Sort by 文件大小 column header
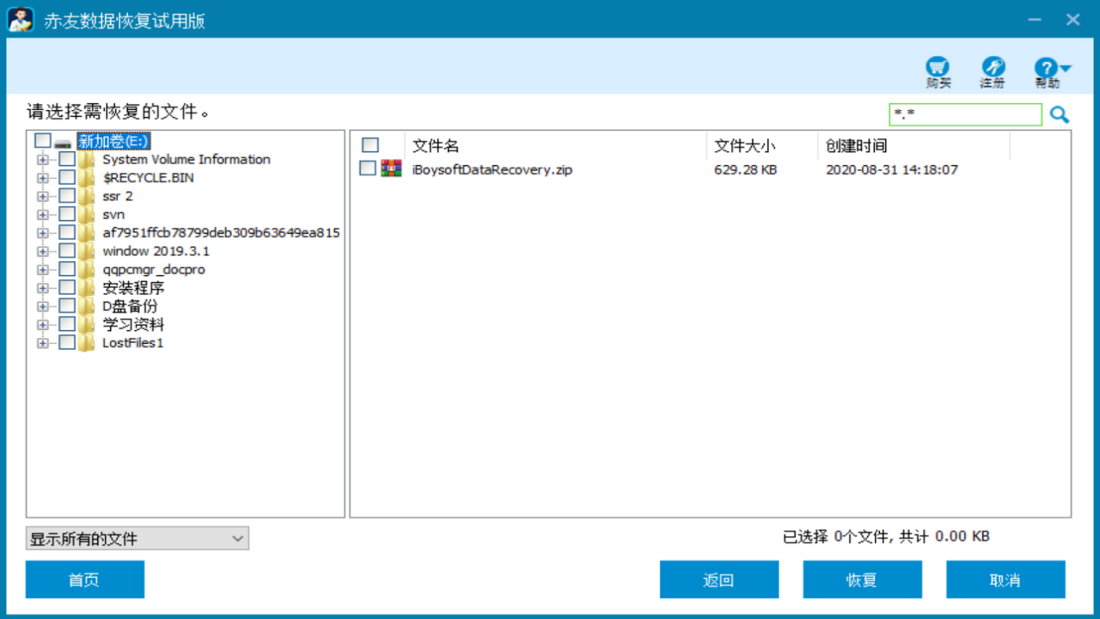 tap(744, 146)
